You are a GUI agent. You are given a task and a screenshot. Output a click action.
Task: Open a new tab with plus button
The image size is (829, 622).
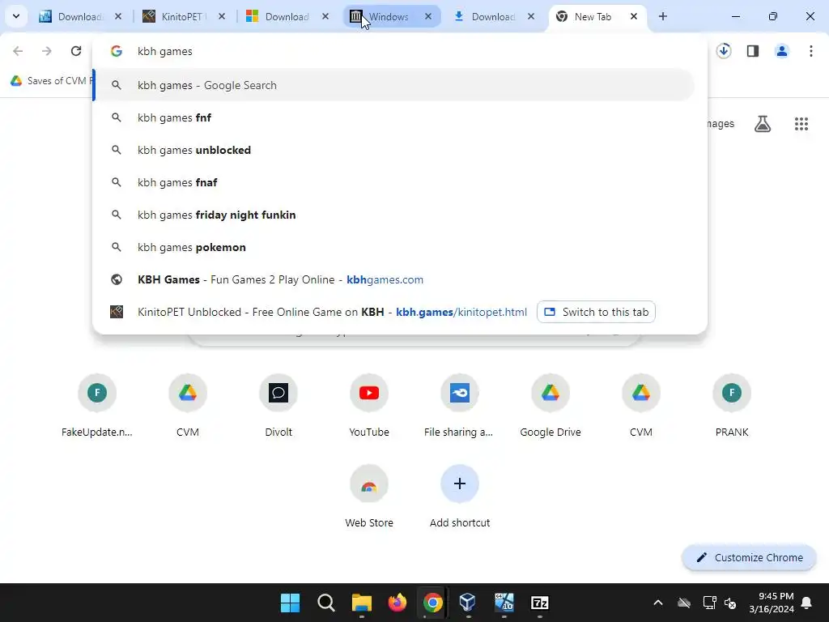(x=662, y=16)
